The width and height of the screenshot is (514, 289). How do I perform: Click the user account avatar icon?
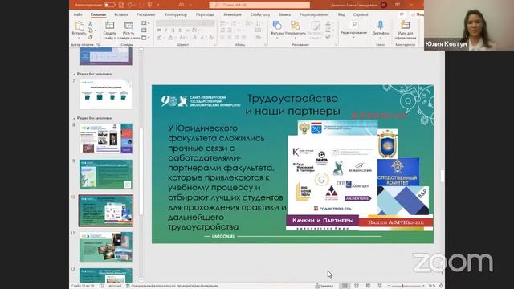point(383,5)
